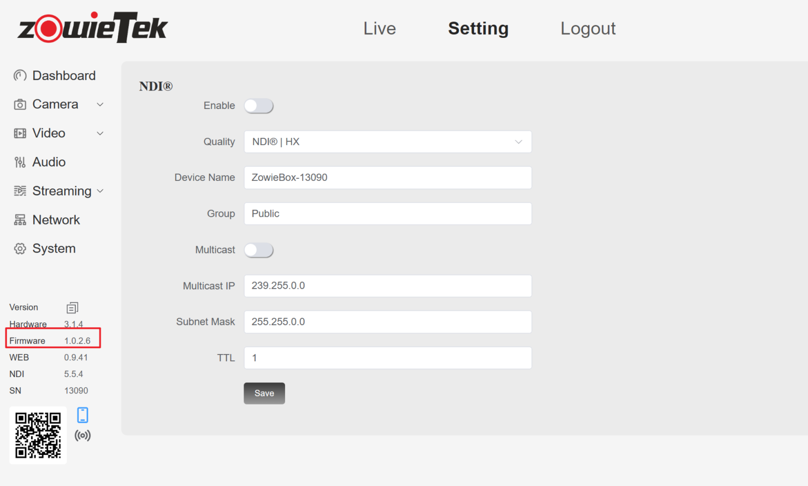808x486 pixels.
Task: Click the QR code thumbnail
Action: pos(37,435)
